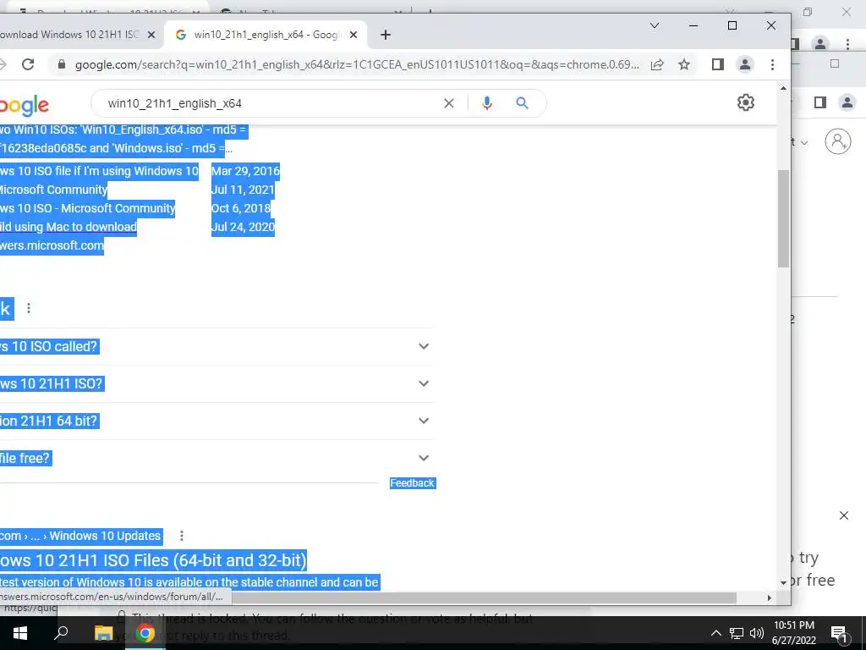
Task: Click the 'Mar 29, 2016' date text
Action: [x=245, y=171]
